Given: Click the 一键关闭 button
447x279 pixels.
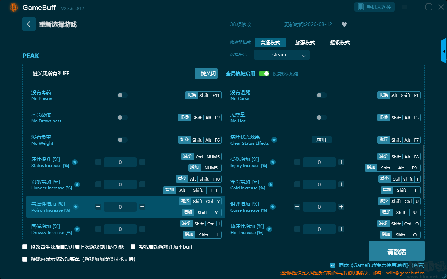Looking at the screenshot, I should 206,74.
